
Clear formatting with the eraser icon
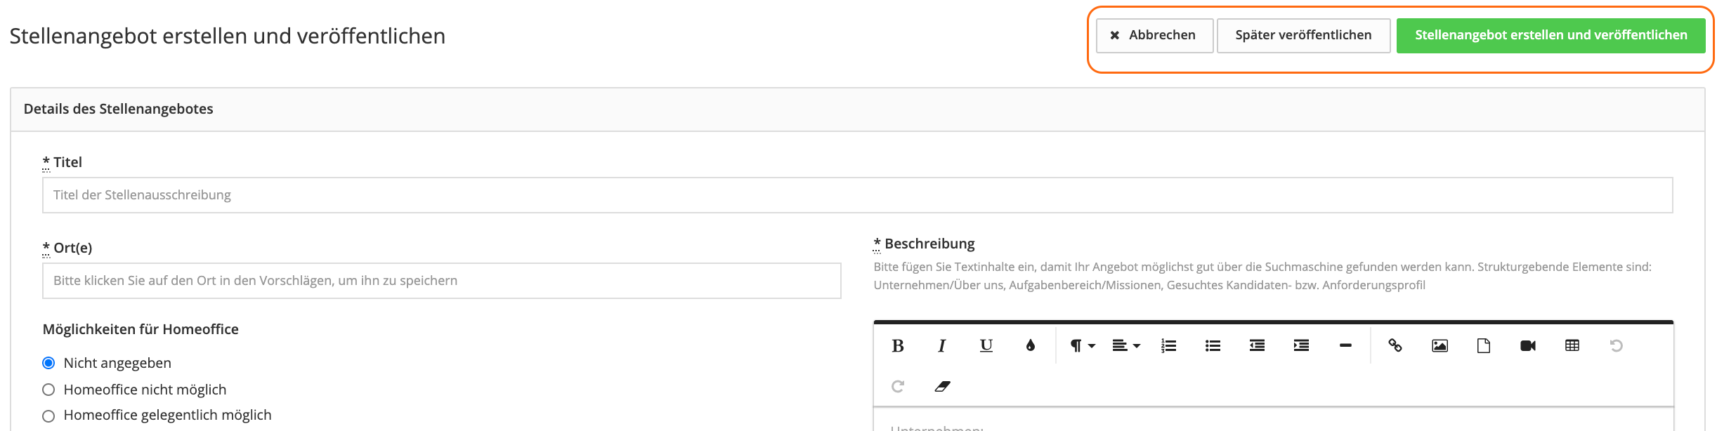(942, 386)
